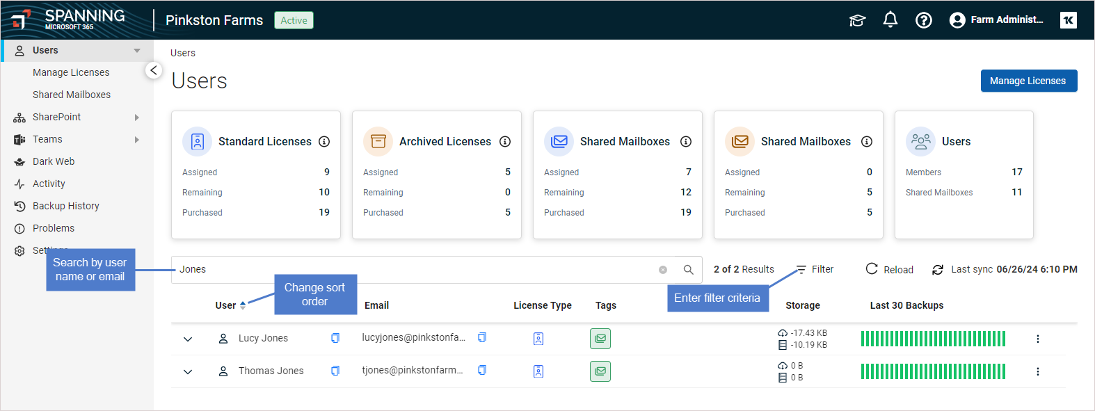This screenshot has height=411, width=1095.
Task: Click Thomas Jones's license type icon
Action: [x=538, y=371]
